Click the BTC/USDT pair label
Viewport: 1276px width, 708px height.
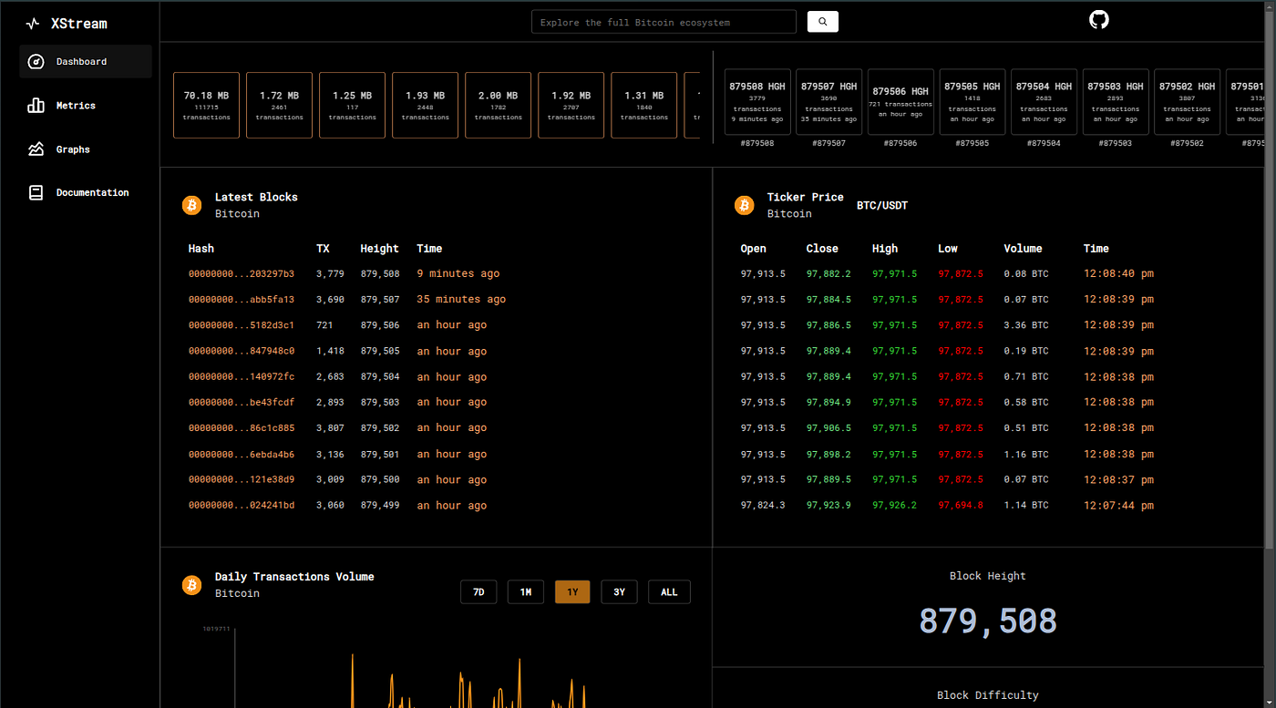pyautogui.click(x=882, y=206)
